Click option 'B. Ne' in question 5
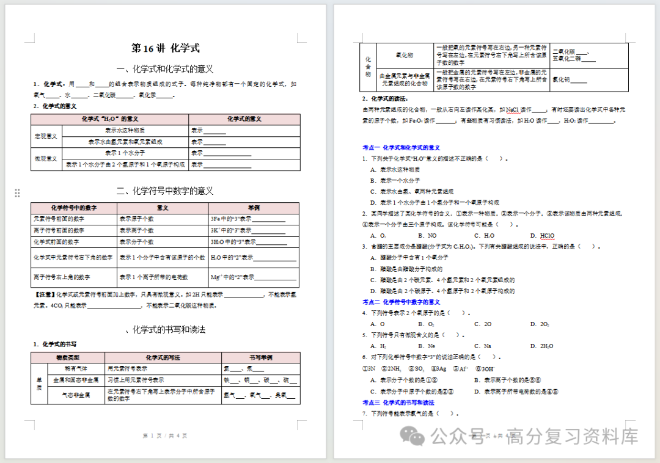Screen dimensions: 660x463 pyautogui.click(x=427, y=346)
